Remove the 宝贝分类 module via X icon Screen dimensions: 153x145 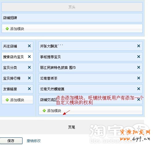29,67
